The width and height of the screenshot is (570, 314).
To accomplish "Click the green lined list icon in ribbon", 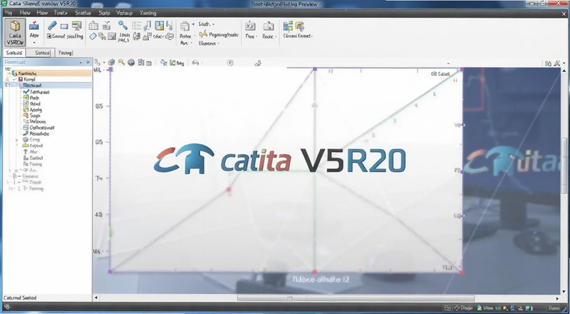I will coord(137,26).
